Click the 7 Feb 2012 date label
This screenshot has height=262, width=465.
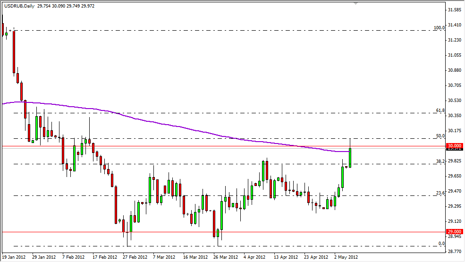74,257
